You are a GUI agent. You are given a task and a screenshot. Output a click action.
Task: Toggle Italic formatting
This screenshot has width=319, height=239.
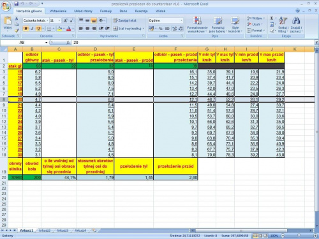click(32, 29)
